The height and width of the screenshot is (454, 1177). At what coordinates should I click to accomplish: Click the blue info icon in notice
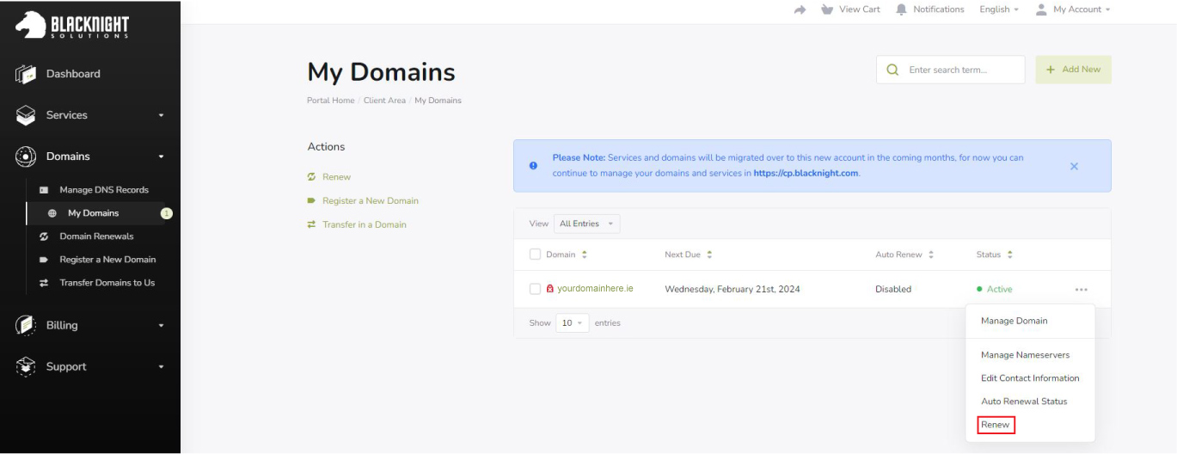533,165
